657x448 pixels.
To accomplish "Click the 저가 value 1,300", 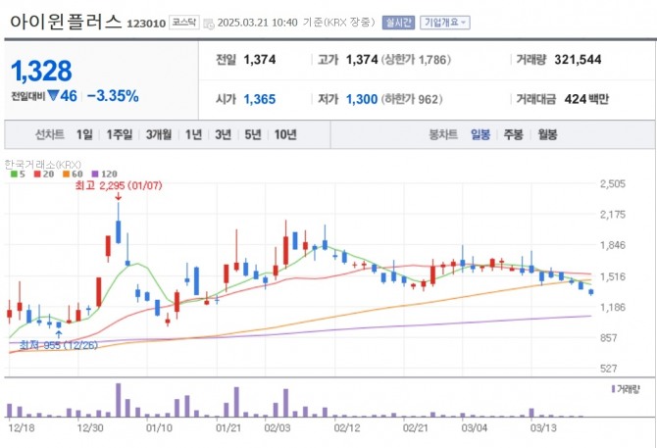I will (362, 100).
